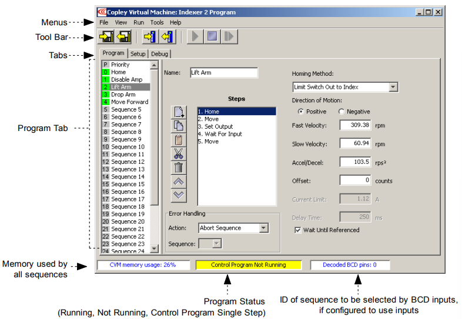Click the Single Step toolbar button
The width and height of the screenshot is (462, 319).
229,37
